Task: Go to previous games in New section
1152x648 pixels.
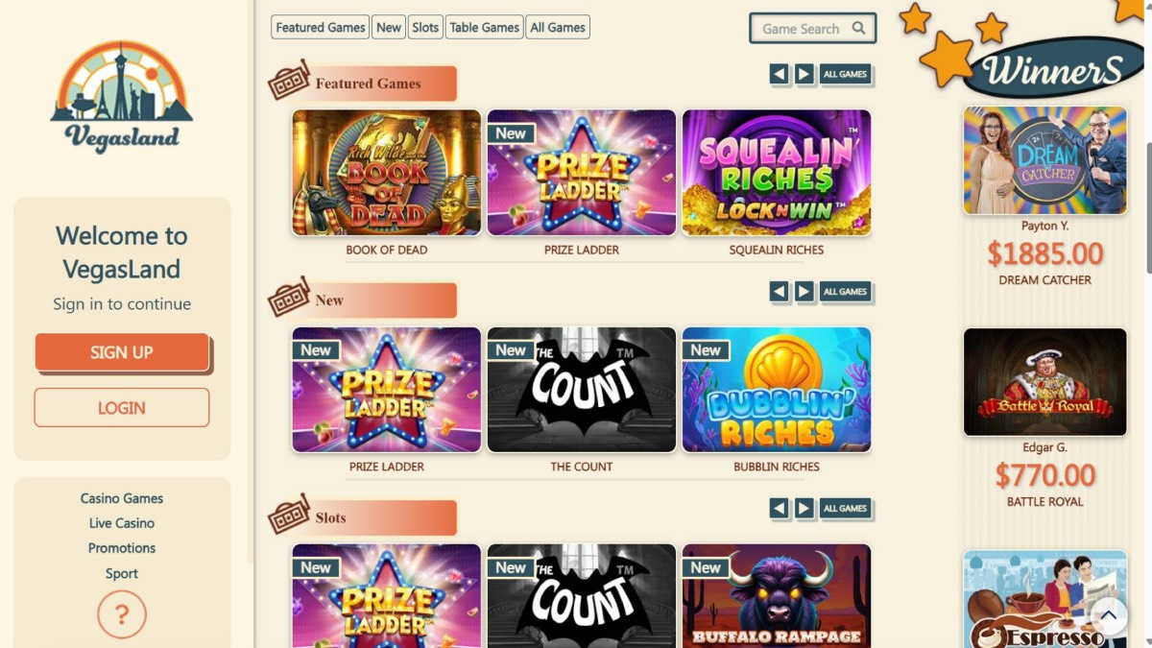Action: (x=780, y=291)
